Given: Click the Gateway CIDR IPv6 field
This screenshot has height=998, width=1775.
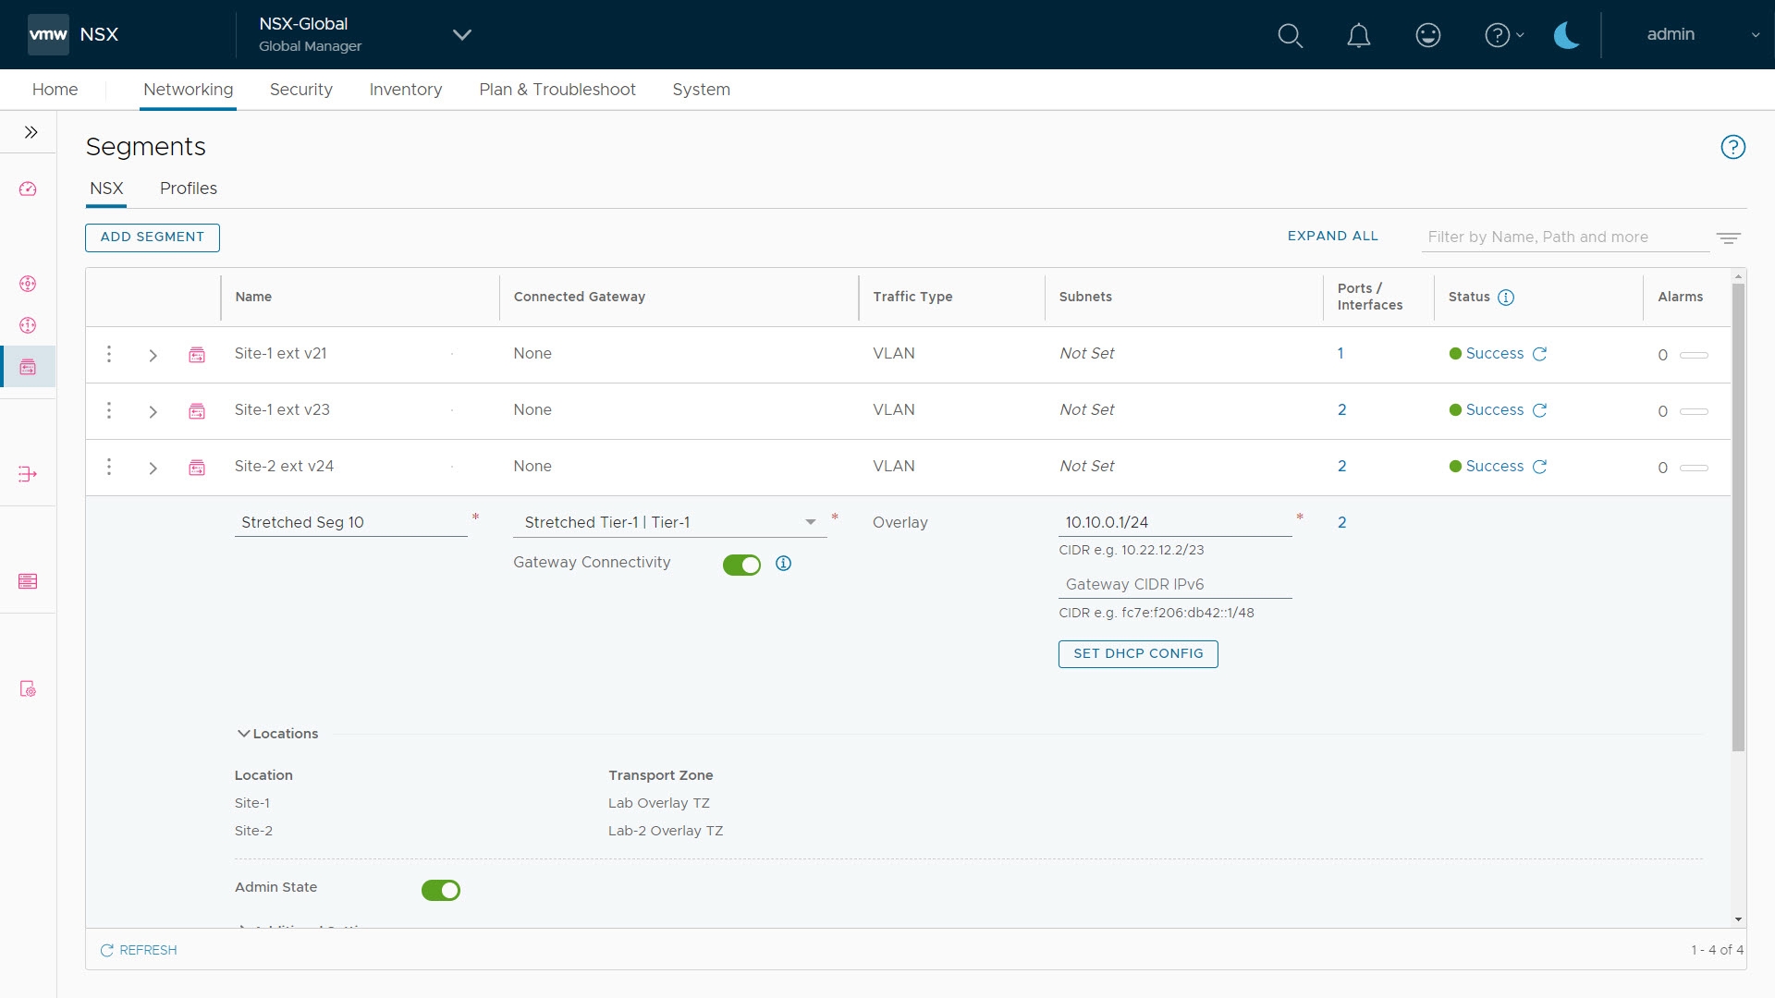Looking at the screenshot, I should pos(1174,584).
